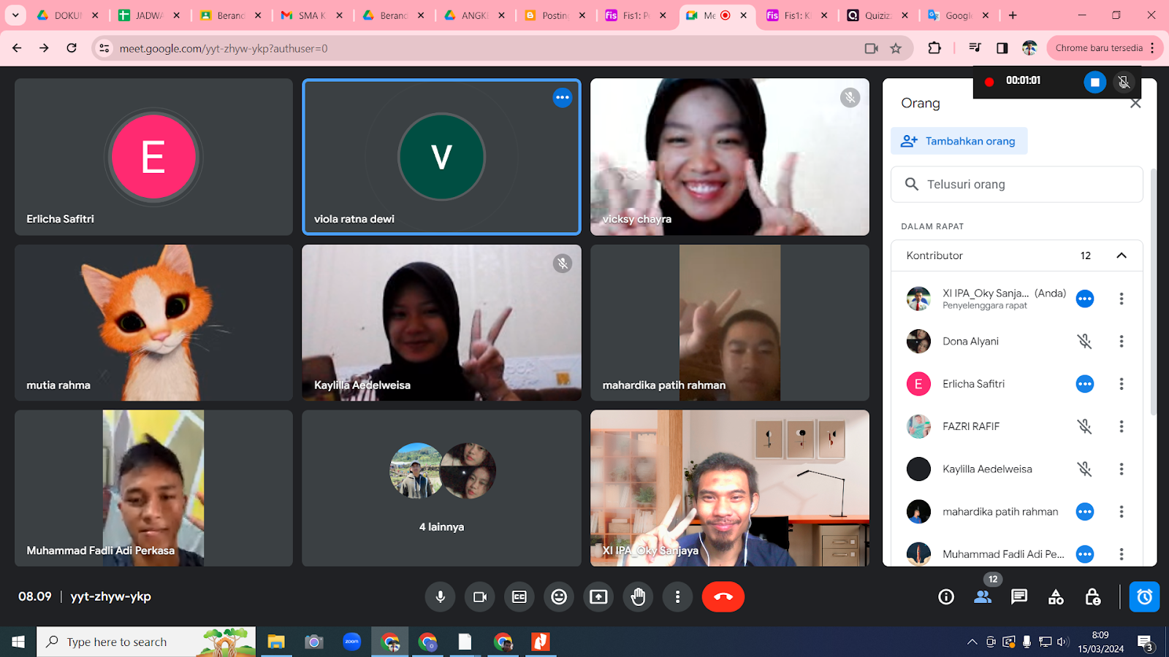Raise hand in the meeting
Viewport: 1169px width, 657px height.
(638, 596)
